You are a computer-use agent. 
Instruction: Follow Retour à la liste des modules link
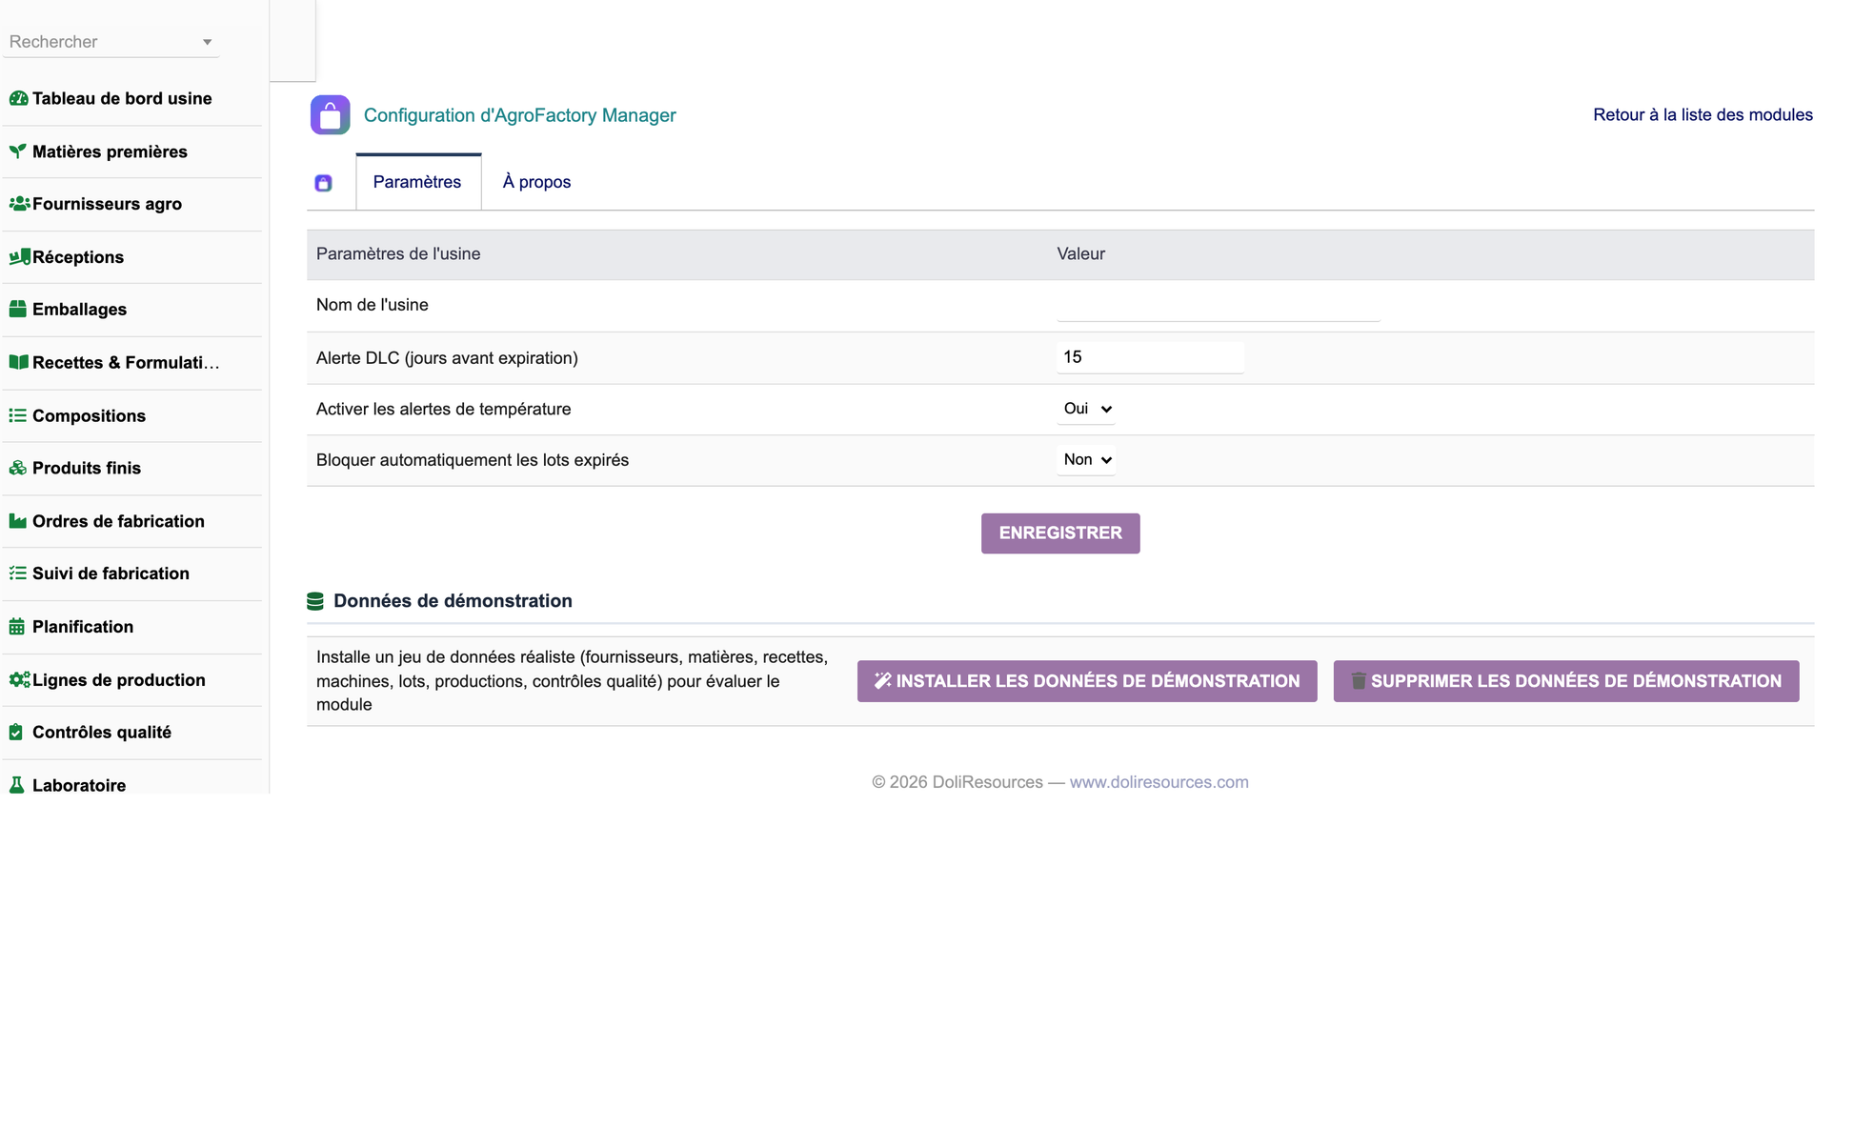click(x=1703, y=115)
